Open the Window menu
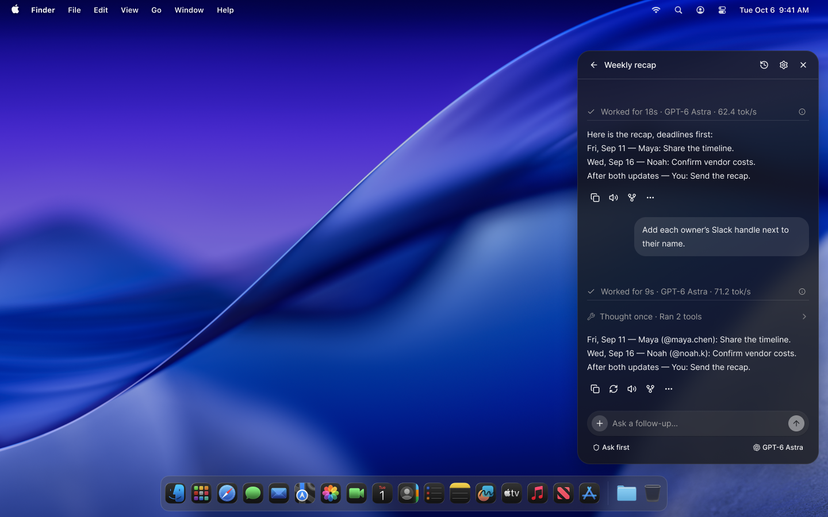The height and width of the screenshot is (517, 828). pyautogui.click(x=189, y=10)
